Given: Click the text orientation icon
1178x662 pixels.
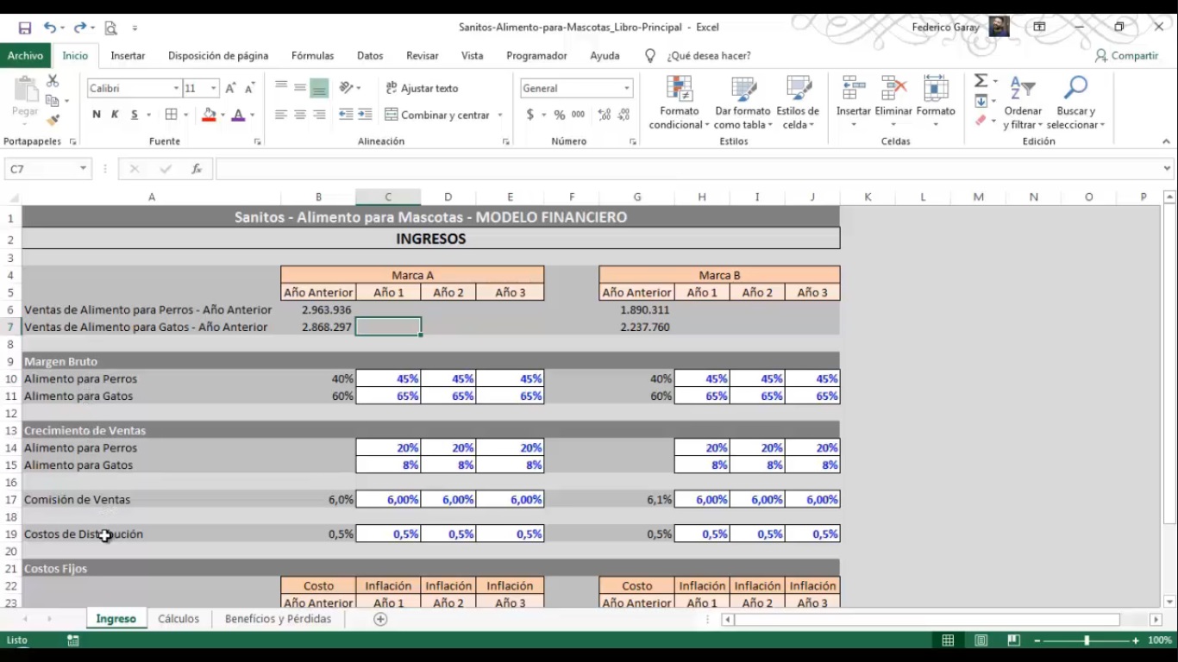Looking at the screenshot, I should coord(347,88).
